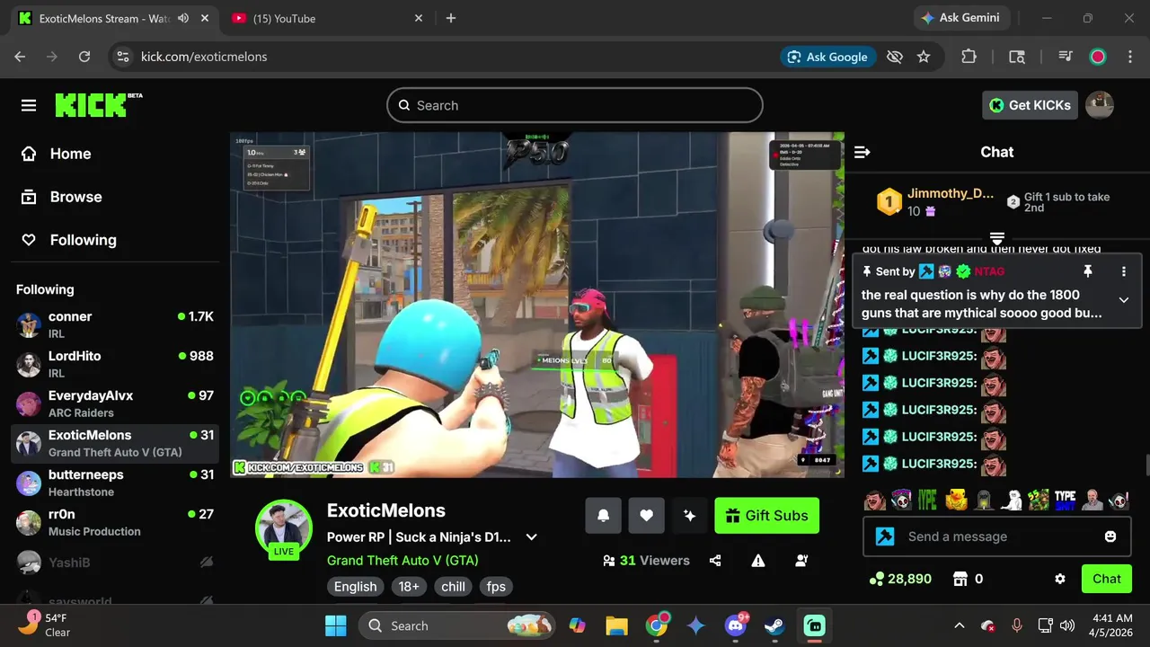Insert the yellow duck emote
1150x647 pixels.
957,500
